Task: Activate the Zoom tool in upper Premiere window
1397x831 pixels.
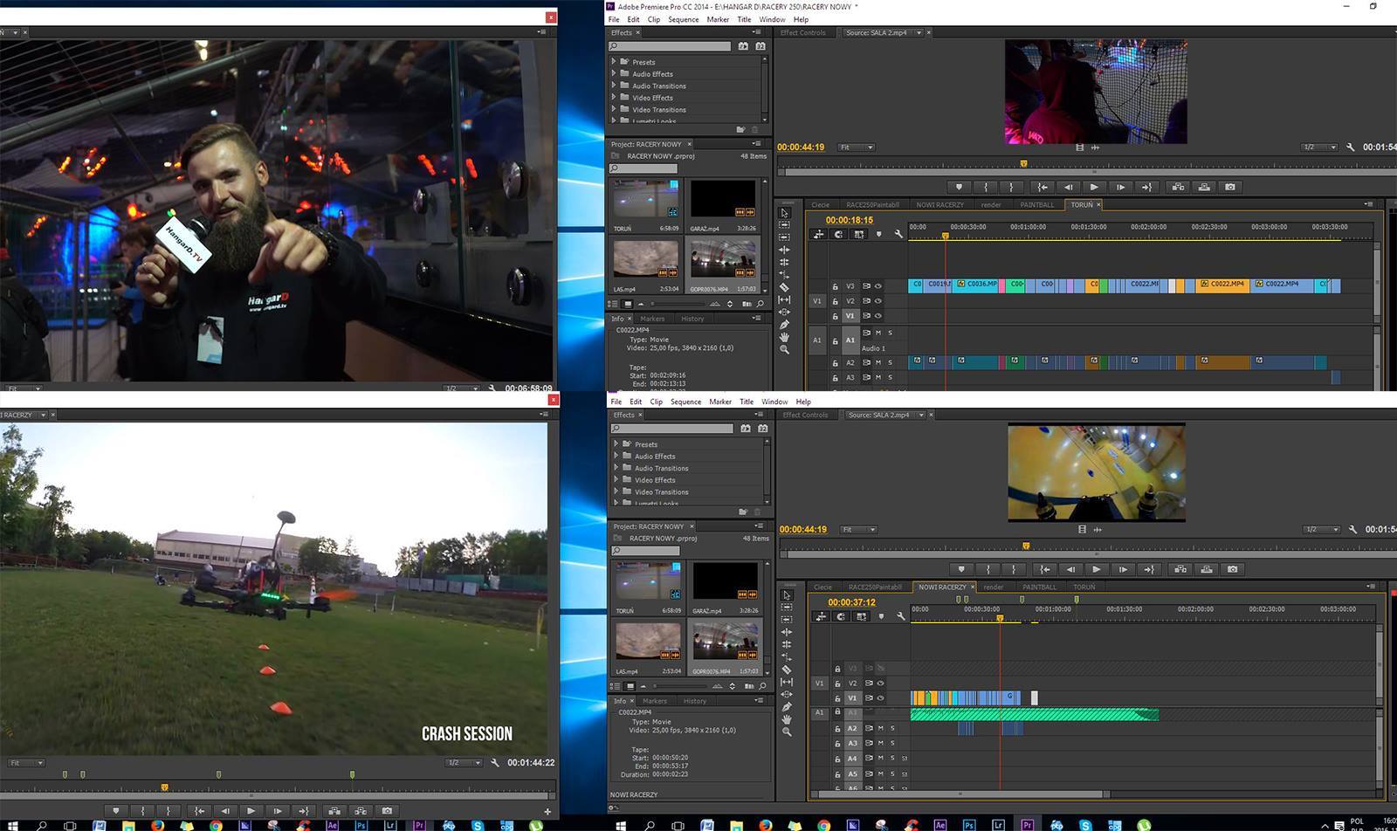Action: pos(784,349)
